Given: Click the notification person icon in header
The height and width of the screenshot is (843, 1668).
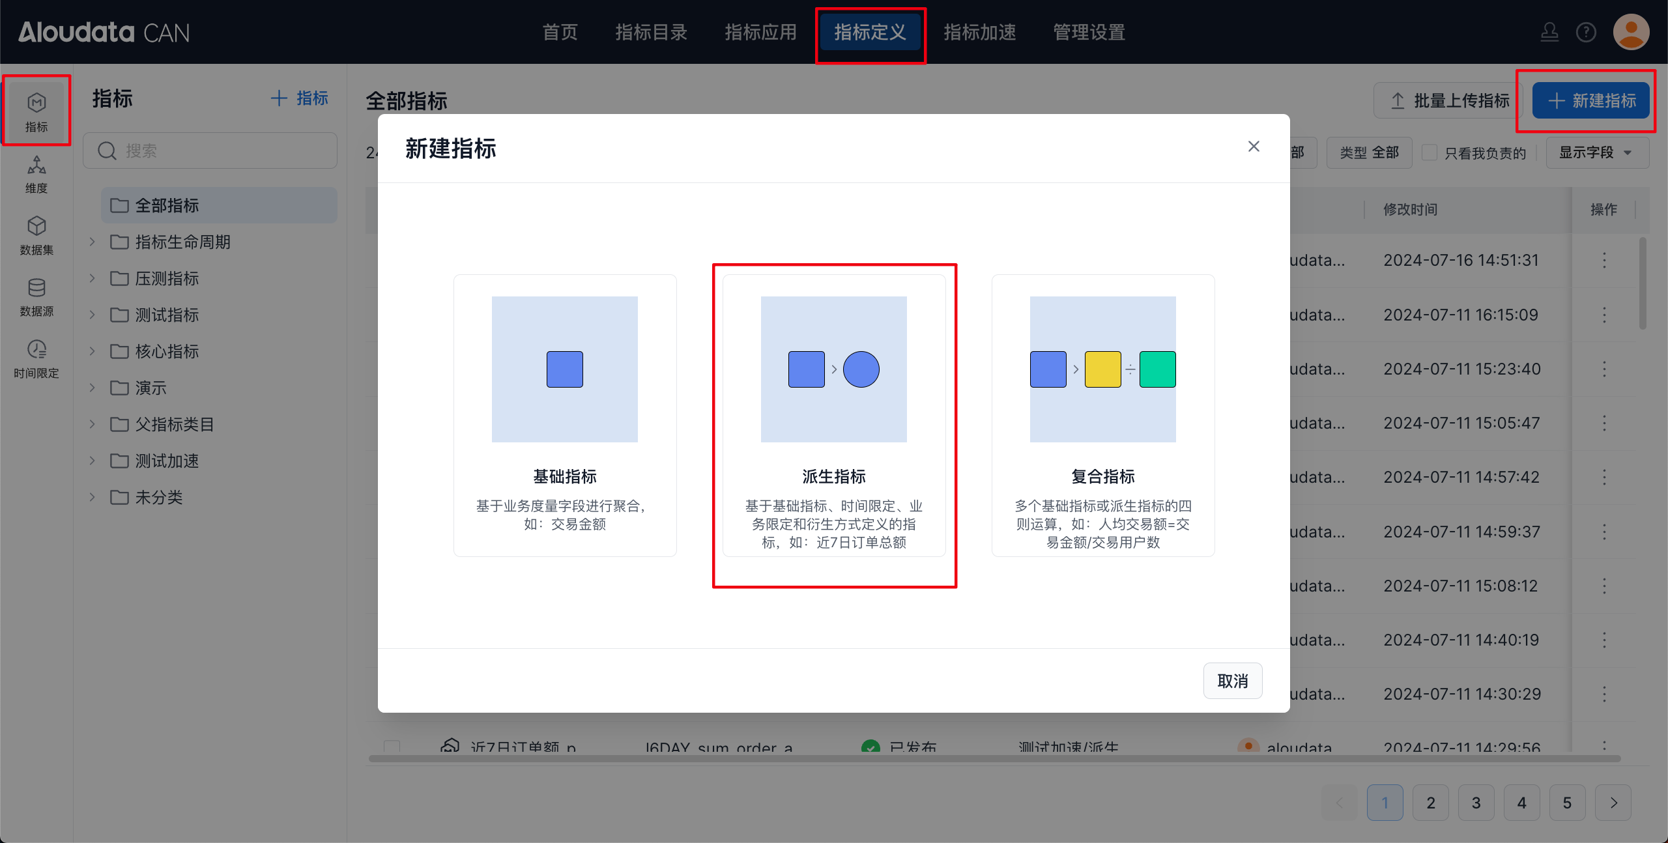Looking at the screenshot, I should [1549, 32].
